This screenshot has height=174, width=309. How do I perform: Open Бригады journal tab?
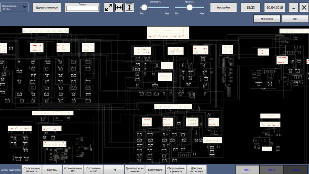pyautogui.click(x=52, y=170)
